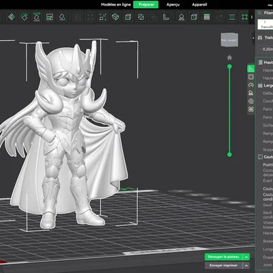The height and width of the screenshot is (273, 273).
Task: Expand the toolbar overflow chevron
Action: coord(252,17)
